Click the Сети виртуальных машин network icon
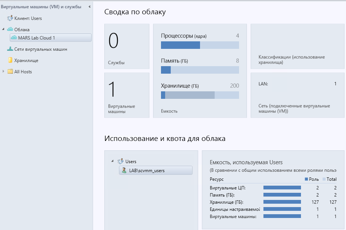The width and height of the screenshot is (346, 230). [10, 49]
